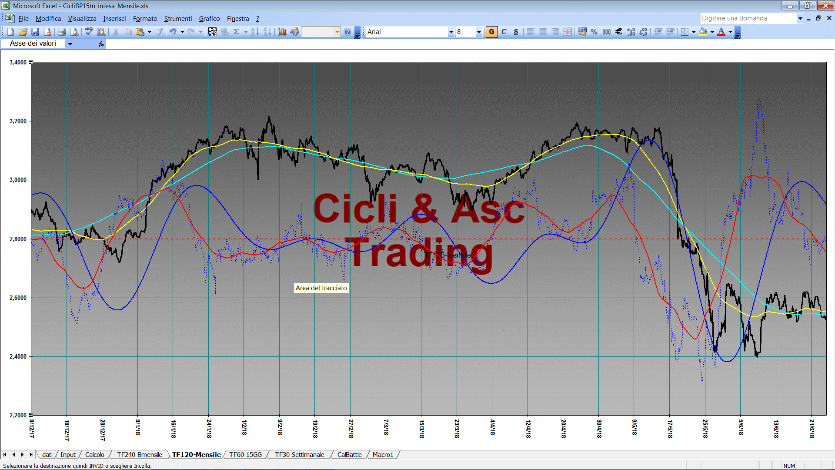Open the Strumenti menu
835x470 pixels.
coord(178,19)
